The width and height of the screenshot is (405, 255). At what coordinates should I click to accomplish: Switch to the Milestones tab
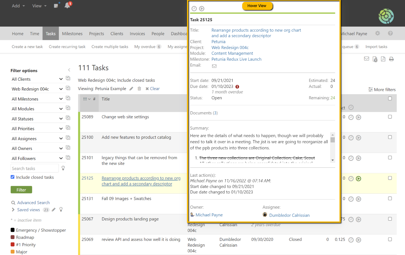(72, 34)
